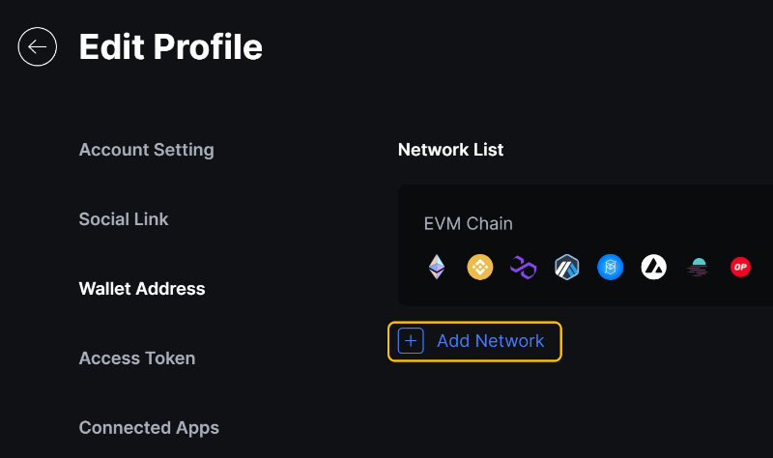This screenshot has width=773, height=458.
Task: Click the Add Network button
Action: pos(474,341)
